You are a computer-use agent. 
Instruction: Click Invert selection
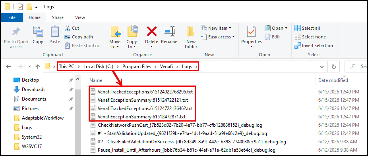click(x=314, y=46)
